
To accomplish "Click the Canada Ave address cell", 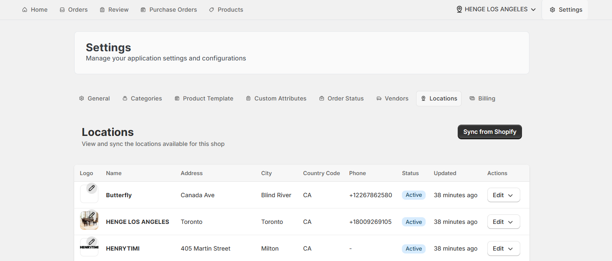I will point(198,195).
